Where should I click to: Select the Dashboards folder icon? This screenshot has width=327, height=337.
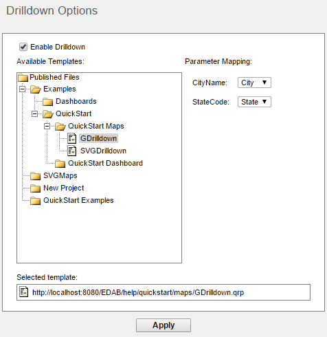tap(47, 102)
